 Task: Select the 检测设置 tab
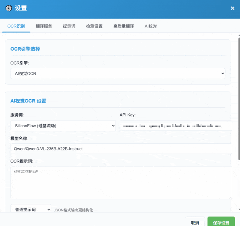coord(94,26)
